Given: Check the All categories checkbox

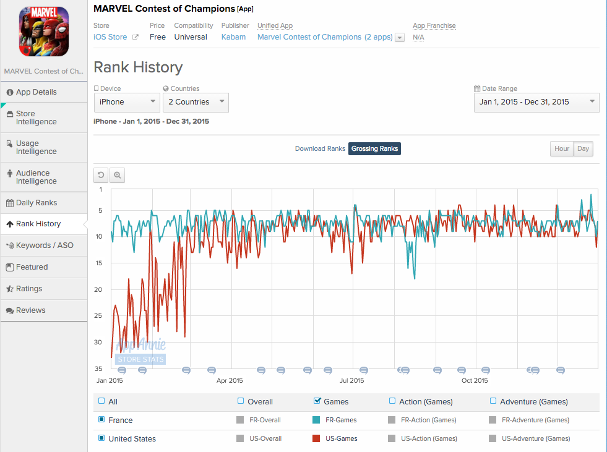Looking at the screenshot, I should click(101, 401).
